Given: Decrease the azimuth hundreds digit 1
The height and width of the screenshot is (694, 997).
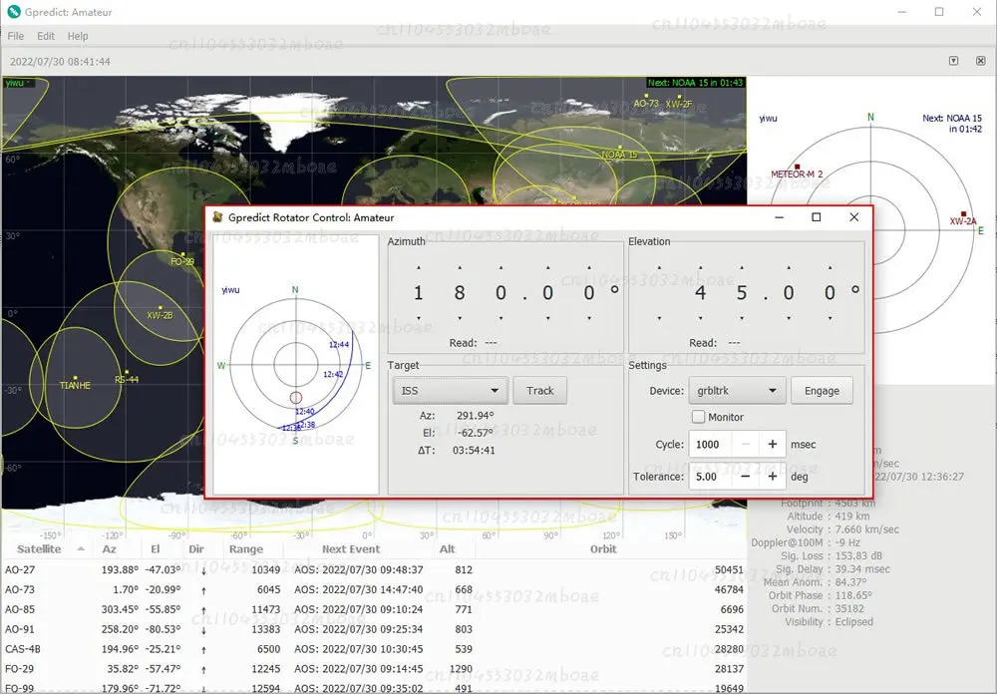Looking at the screenshot, I should [x=419, y=318].
